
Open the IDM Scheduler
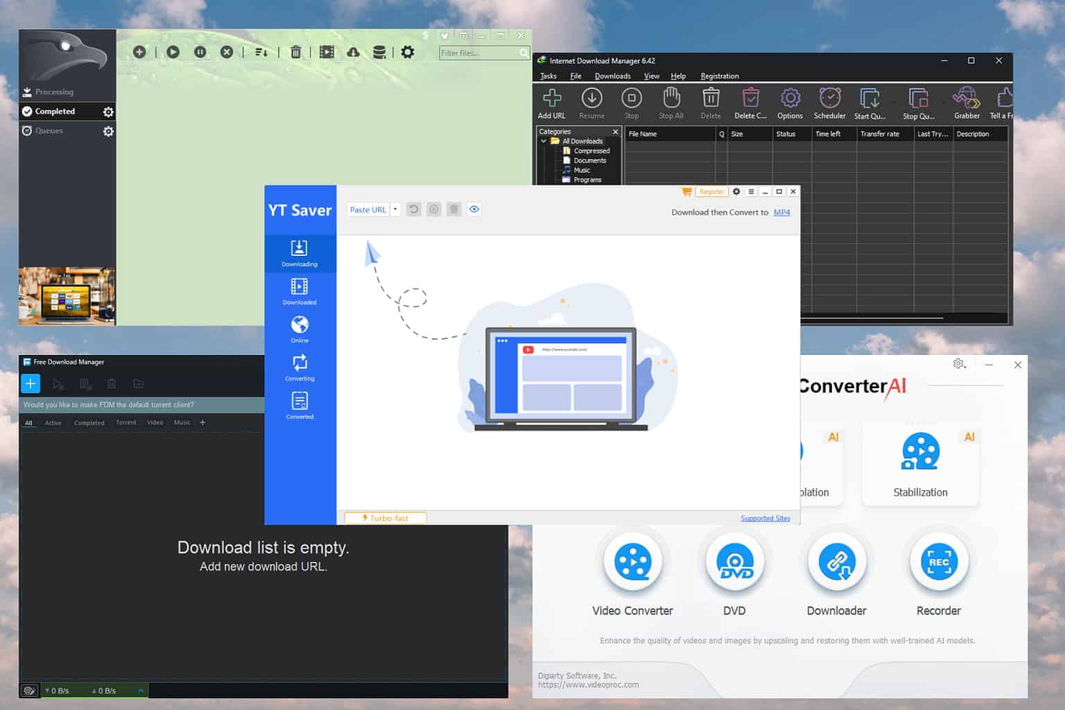[x=829, y=103]
